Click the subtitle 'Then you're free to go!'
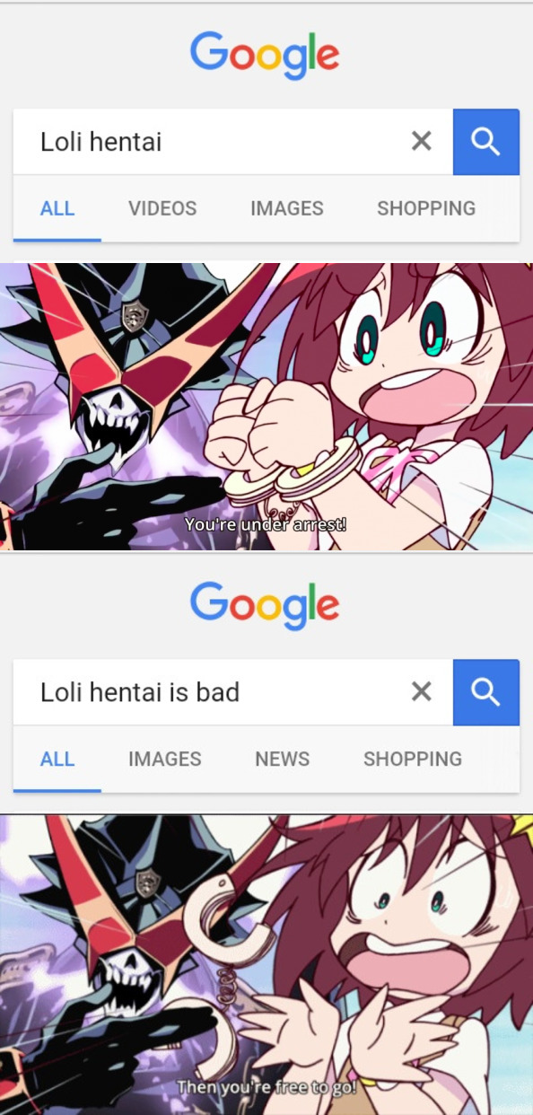This screenshot has height=1115, width=533. [x=266, y=1086]
